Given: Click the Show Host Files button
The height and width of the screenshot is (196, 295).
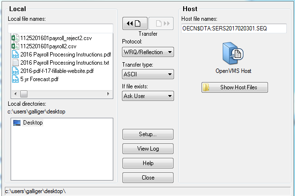Looking at the screenshot, I should click(234, 87).
